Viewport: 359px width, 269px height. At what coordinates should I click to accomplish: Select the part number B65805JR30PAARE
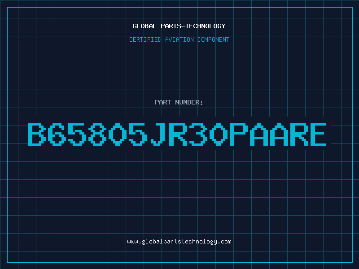point(177,134)
